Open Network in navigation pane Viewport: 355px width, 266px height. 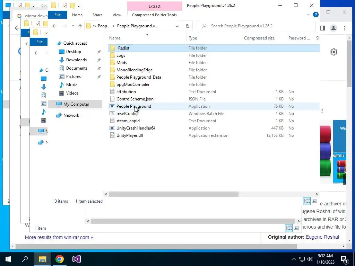click(71, 115)
